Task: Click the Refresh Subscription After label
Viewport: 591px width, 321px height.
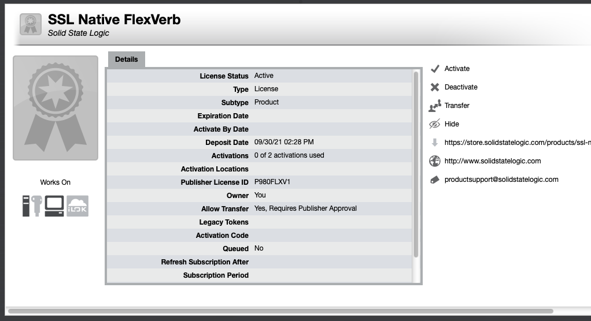Action: 205,262
